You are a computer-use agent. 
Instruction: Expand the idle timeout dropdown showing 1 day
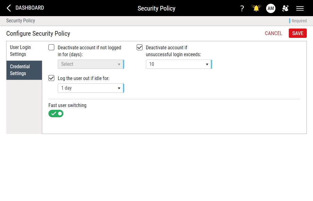coord(90,88)
